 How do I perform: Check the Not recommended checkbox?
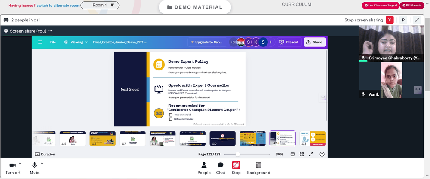coord(171,119)
